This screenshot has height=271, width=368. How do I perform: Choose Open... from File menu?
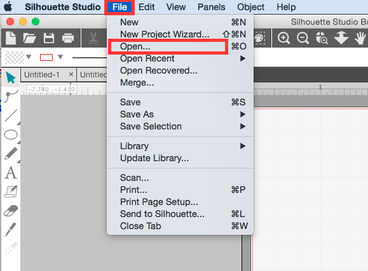pyautogui.click(x=180, y=46)
